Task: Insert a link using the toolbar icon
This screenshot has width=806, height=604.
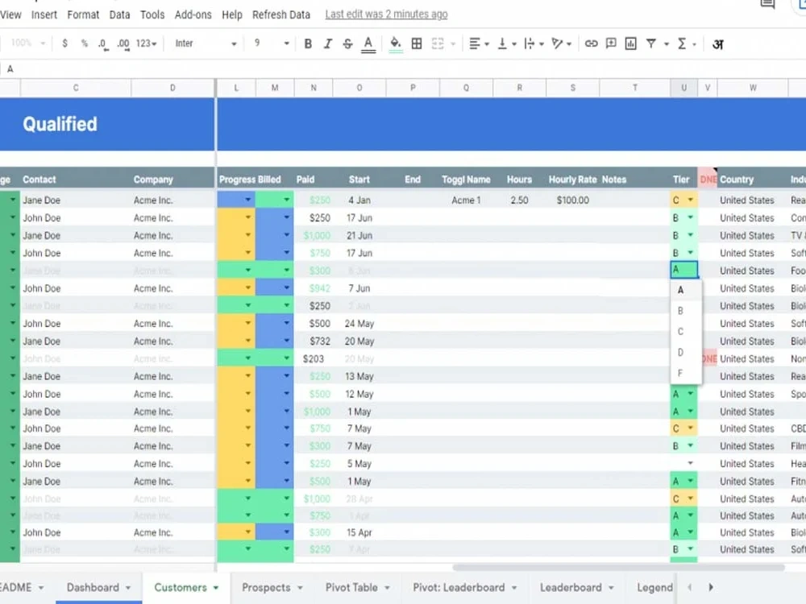Action: pyautogui.click(x=592, y=43)
